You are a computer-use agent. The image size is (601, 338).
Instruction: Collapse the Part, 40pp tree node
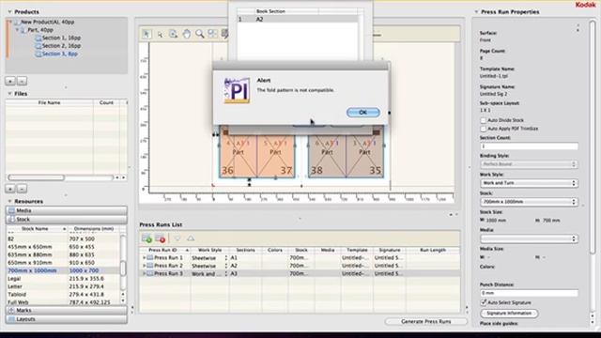[17, 30]
